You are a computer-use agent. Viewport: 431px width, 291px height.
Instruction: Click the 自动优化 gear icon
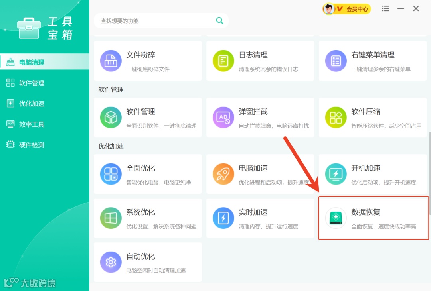111,262
